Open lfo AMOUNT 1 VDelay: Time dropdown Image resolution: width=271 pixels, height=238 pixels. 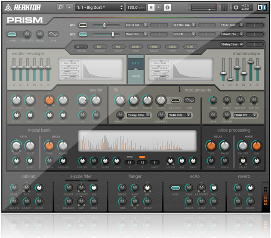[139, 115]
